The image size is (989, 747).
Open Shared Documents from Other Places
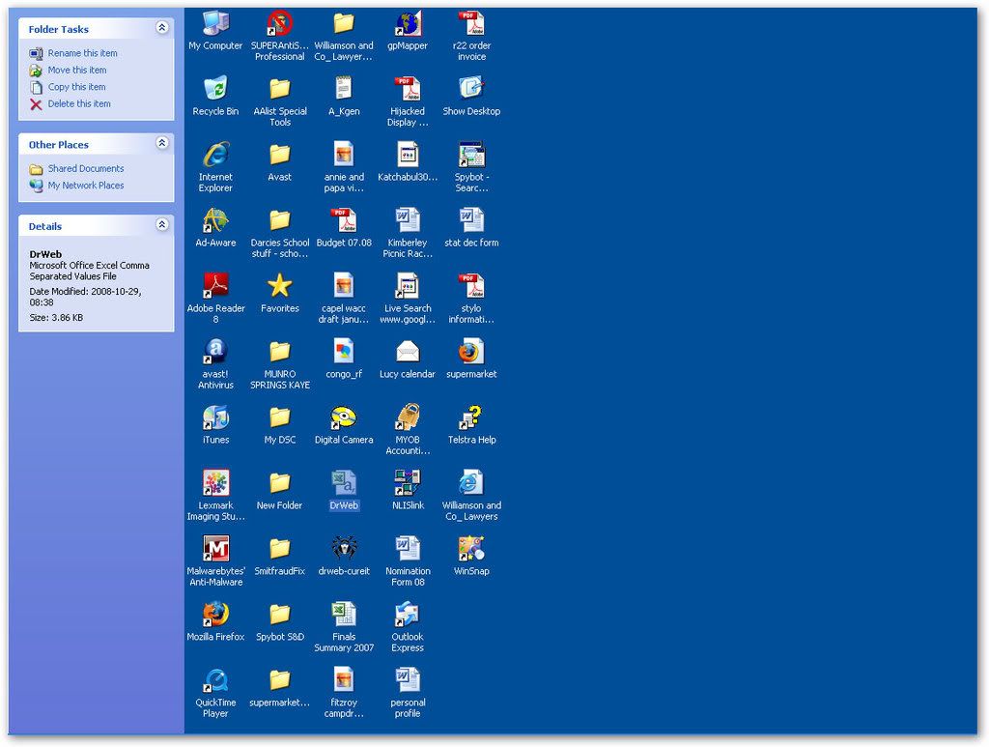click(86, 168)
